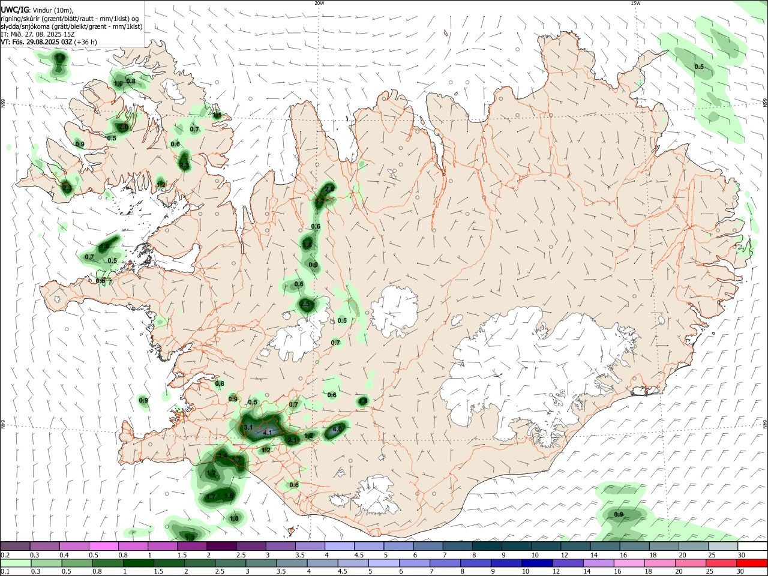768x576 pixels.
Task: Select the palest green first swatch in bottom legend row
Action: [15, 563]
